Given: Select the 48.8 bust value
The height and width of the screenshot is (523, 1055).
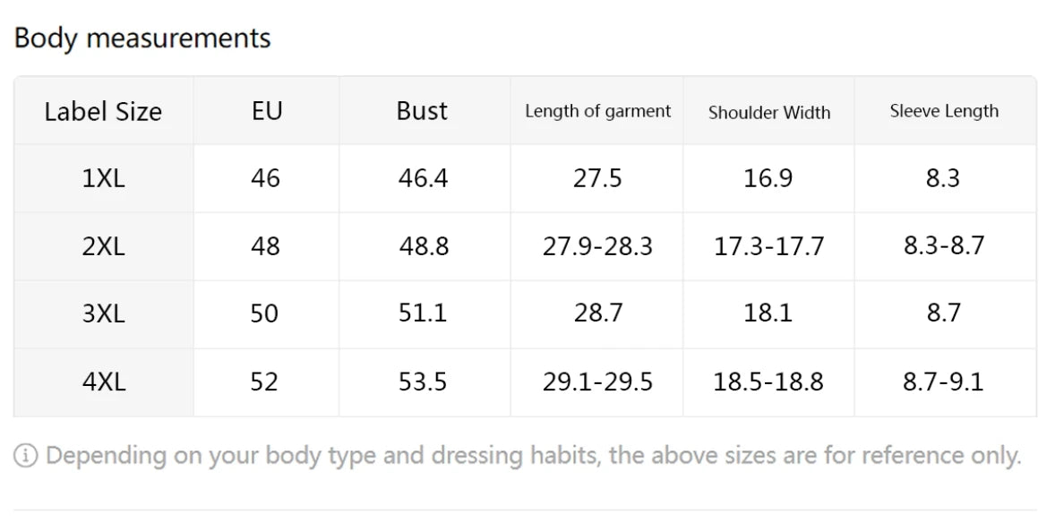Looking at the screenshot, I should point(424,246).
